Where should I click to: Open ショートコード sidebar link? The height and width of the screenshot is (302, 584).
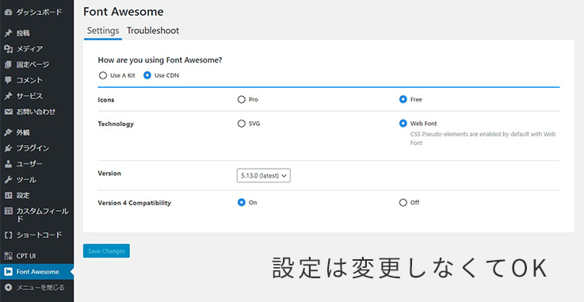coord(39,235)
